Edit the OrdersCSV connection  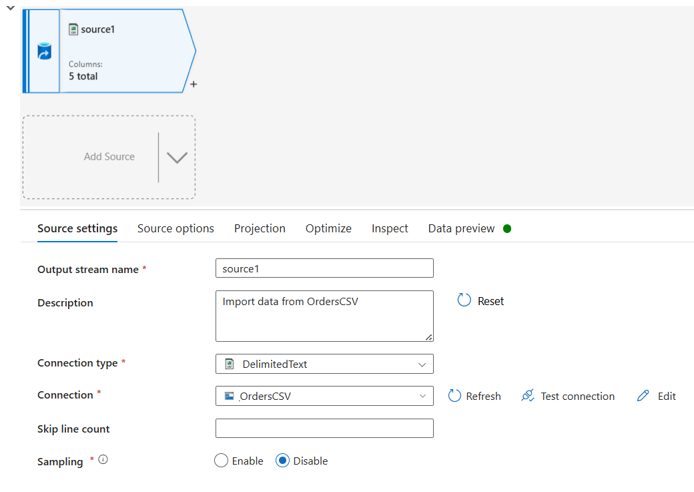[x=667, y=397]
